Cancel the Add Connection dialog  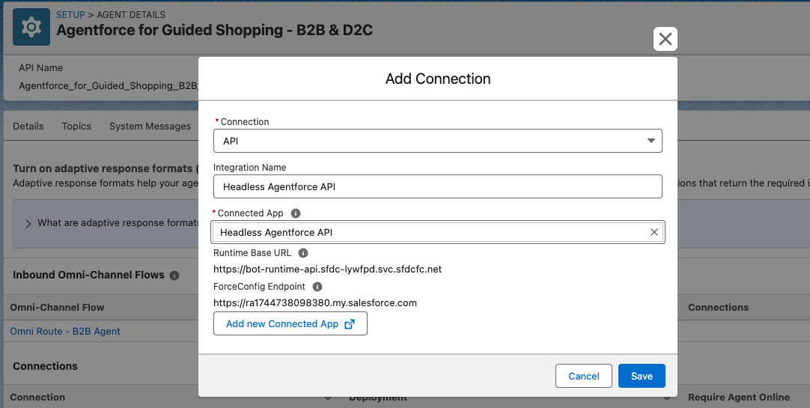[584, 376]
